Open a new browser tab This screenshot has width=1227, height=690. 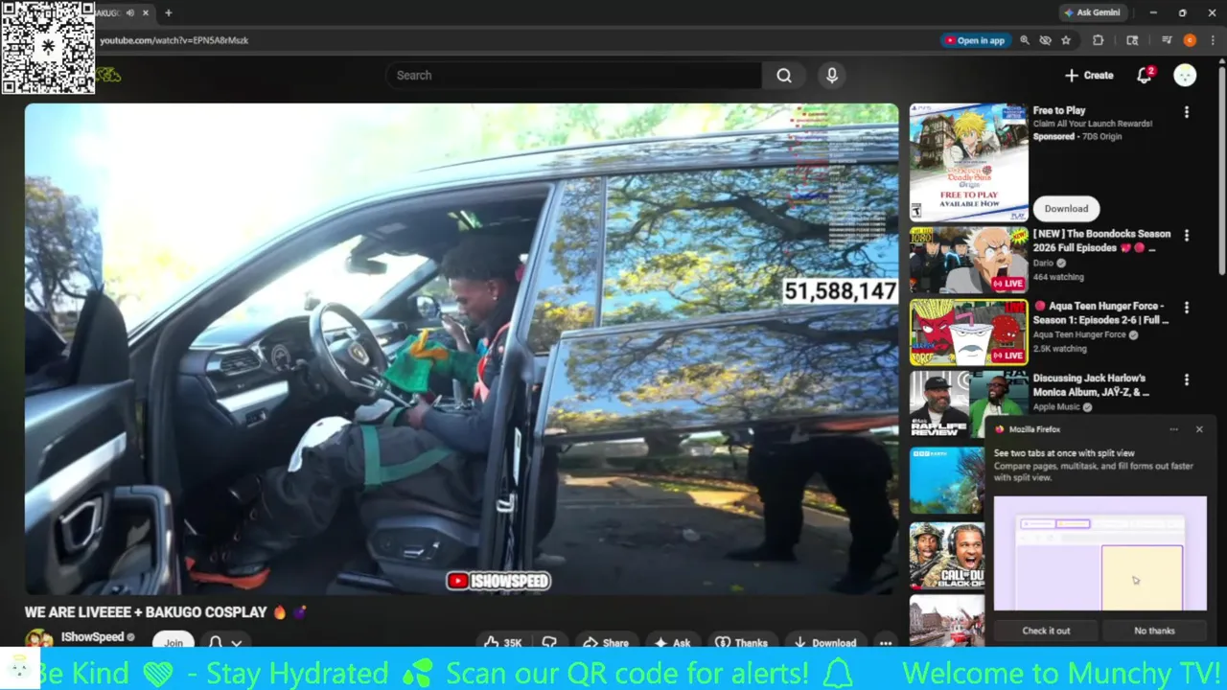click(x=169, y=13)
